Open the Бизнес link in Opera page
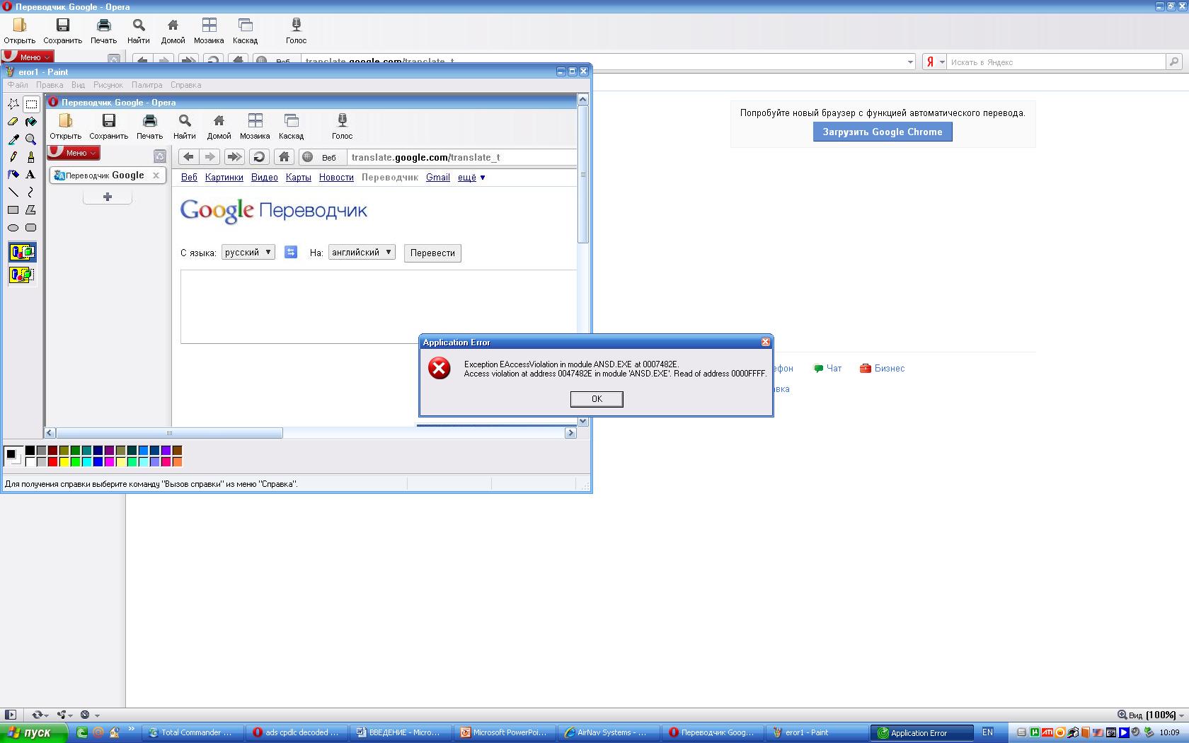Image resolution: width=1189 pixels, height=743 pixels. pos(882,368)
